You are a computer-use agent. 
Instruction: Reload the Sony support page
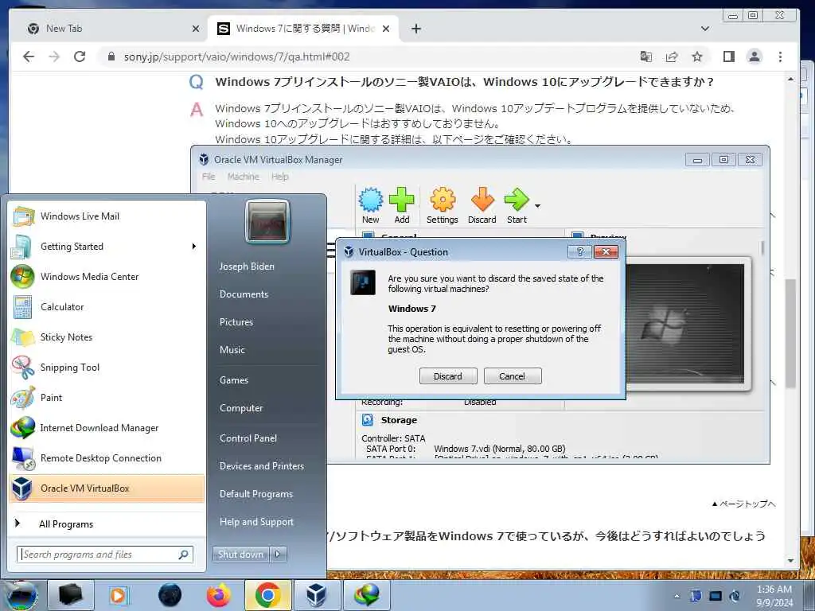pos(80,56)
